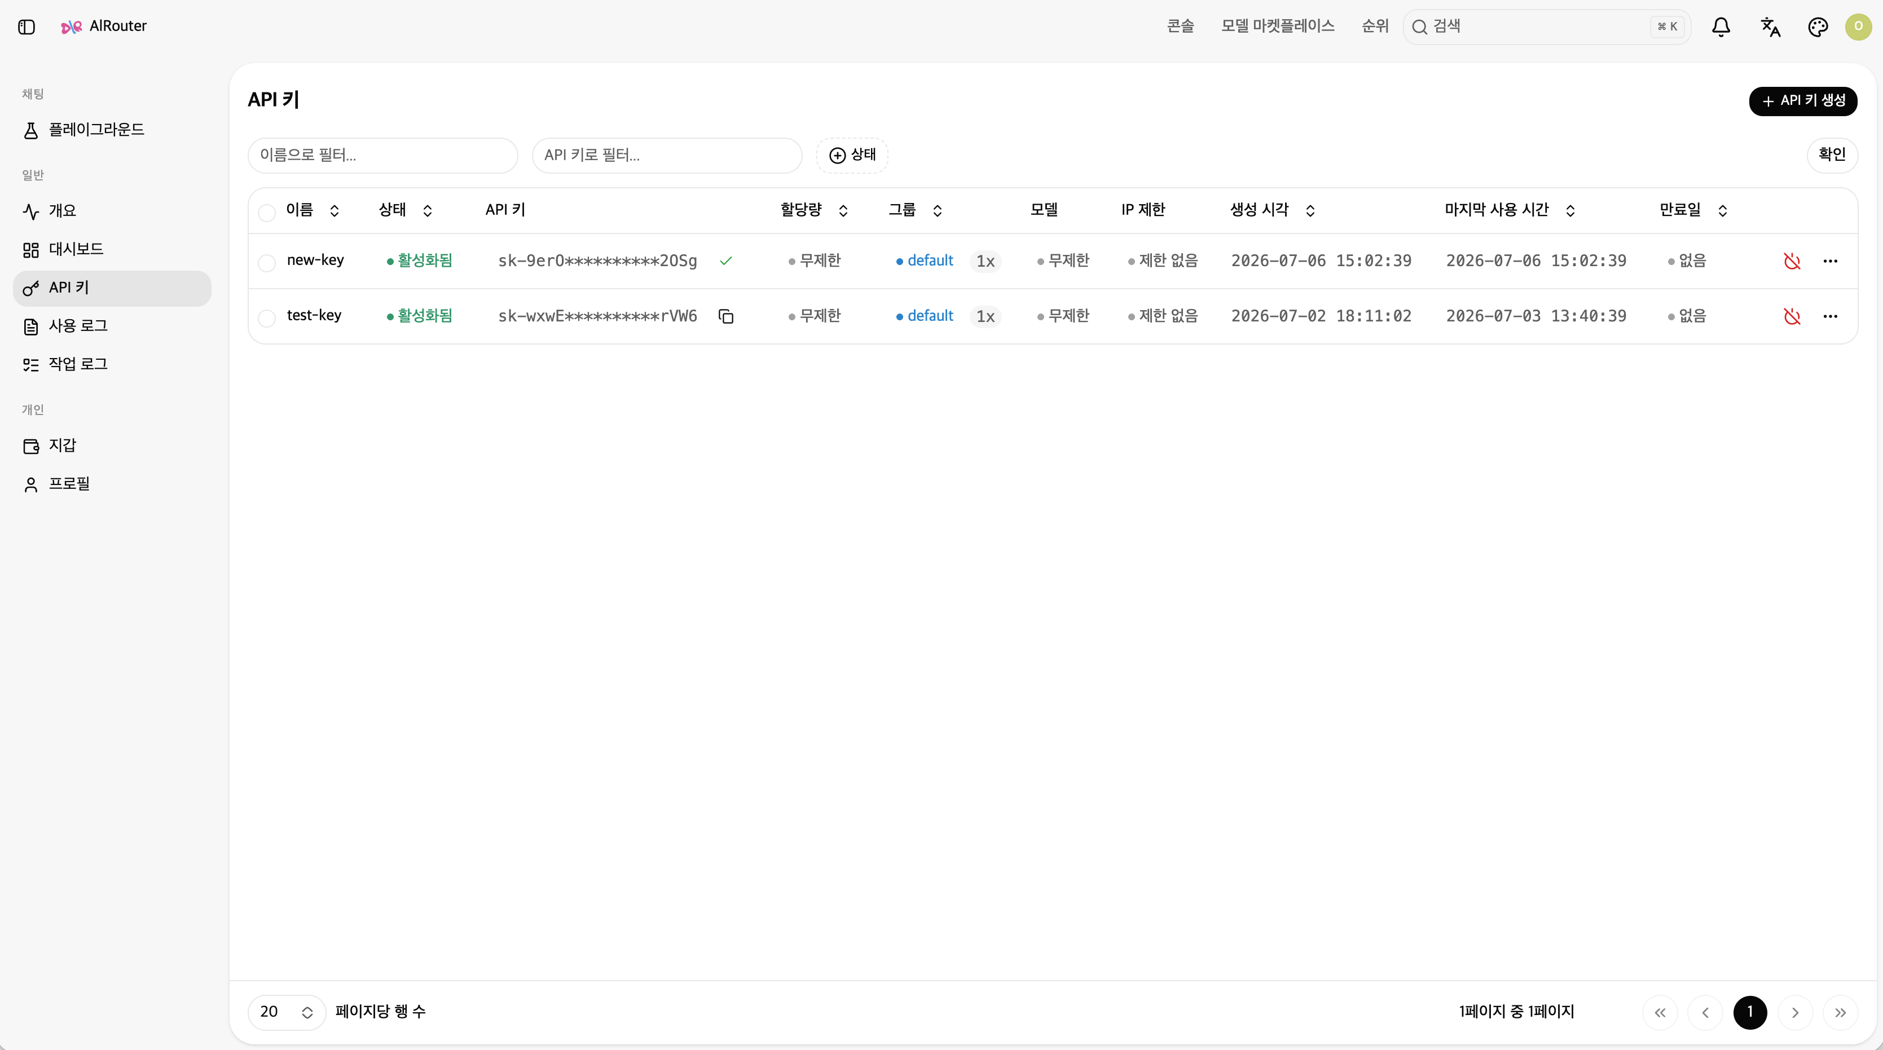Open the 상태 status filter
Image resolution: width=1883 pixels, height=1050 pixels.
pos(852,155)
